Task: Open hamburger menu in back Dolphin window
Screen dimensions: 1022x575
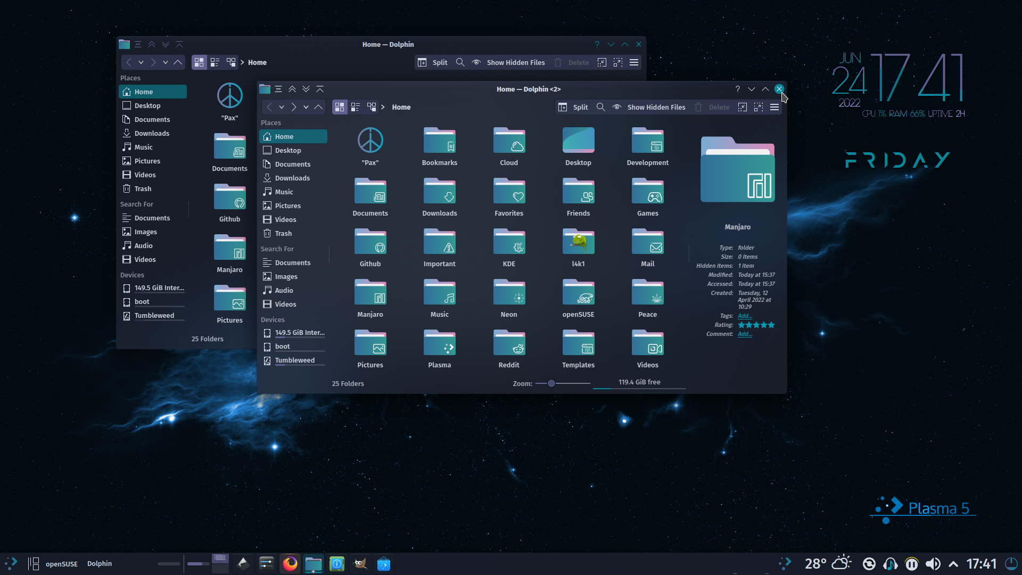Action: coord(634,62)
